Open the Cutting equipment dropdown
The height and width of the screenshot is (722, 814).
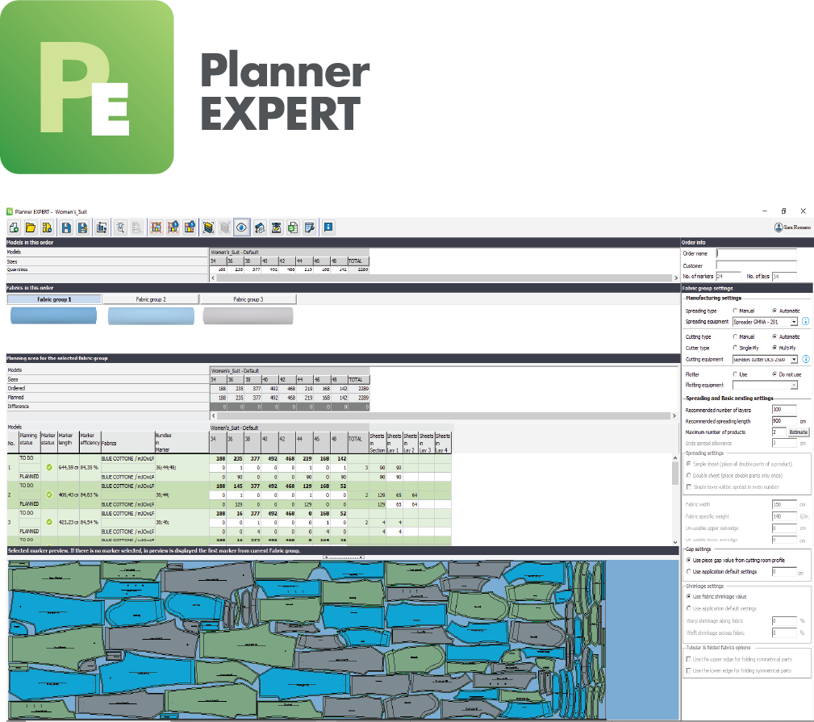pos(794,359)
